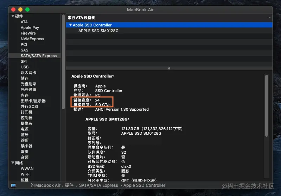This screenshot has width=281, height=196.
Task: Zoom window with the green button
Action: (x=27, y=10)
